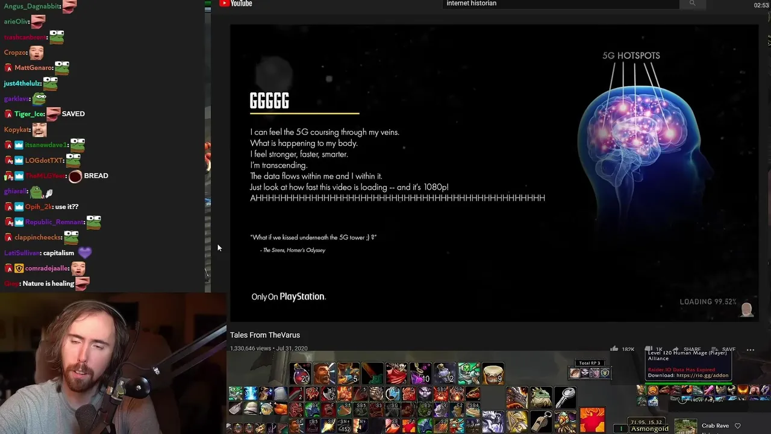771x434 pixels.
Task: Click chat username itsanewdave1
Action: point(46,145)
